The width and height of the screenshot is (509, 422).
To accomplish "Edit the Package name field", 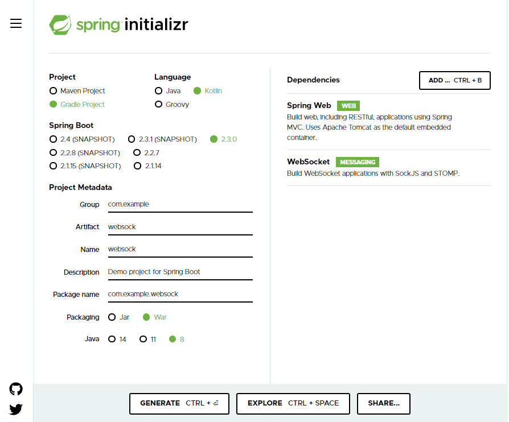I will 180,294.
